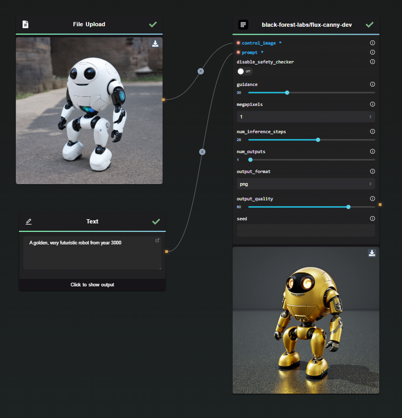Click the flux-canny-dev node output port

tap(380, 205)
